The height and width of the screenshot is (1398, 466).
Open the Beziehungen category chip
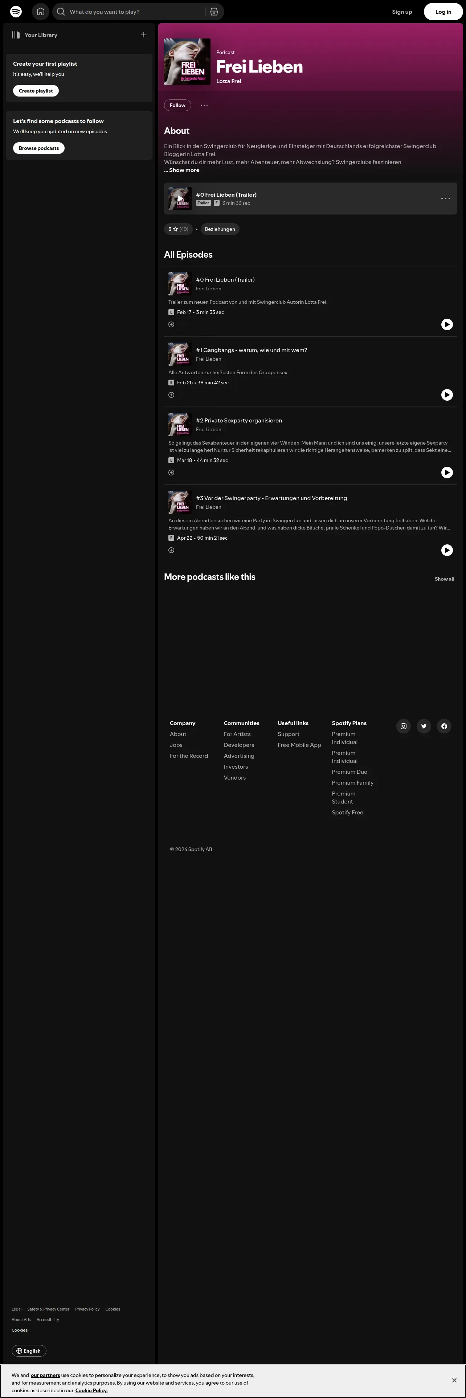click(x=220, y=229)
